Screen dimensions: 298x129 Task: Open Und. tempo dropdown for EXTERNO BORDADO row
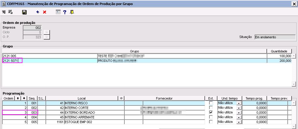point(239,113)
